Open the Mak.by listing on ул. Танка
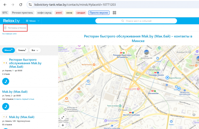The image size is (199, 129). (x=15, y=92)
